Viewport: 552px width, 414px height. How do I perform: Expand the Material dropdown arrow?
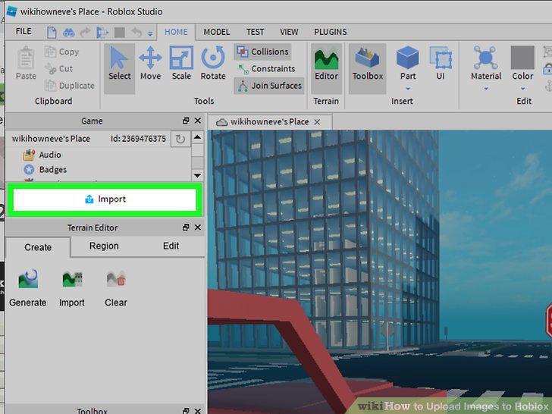click(486, 89)
